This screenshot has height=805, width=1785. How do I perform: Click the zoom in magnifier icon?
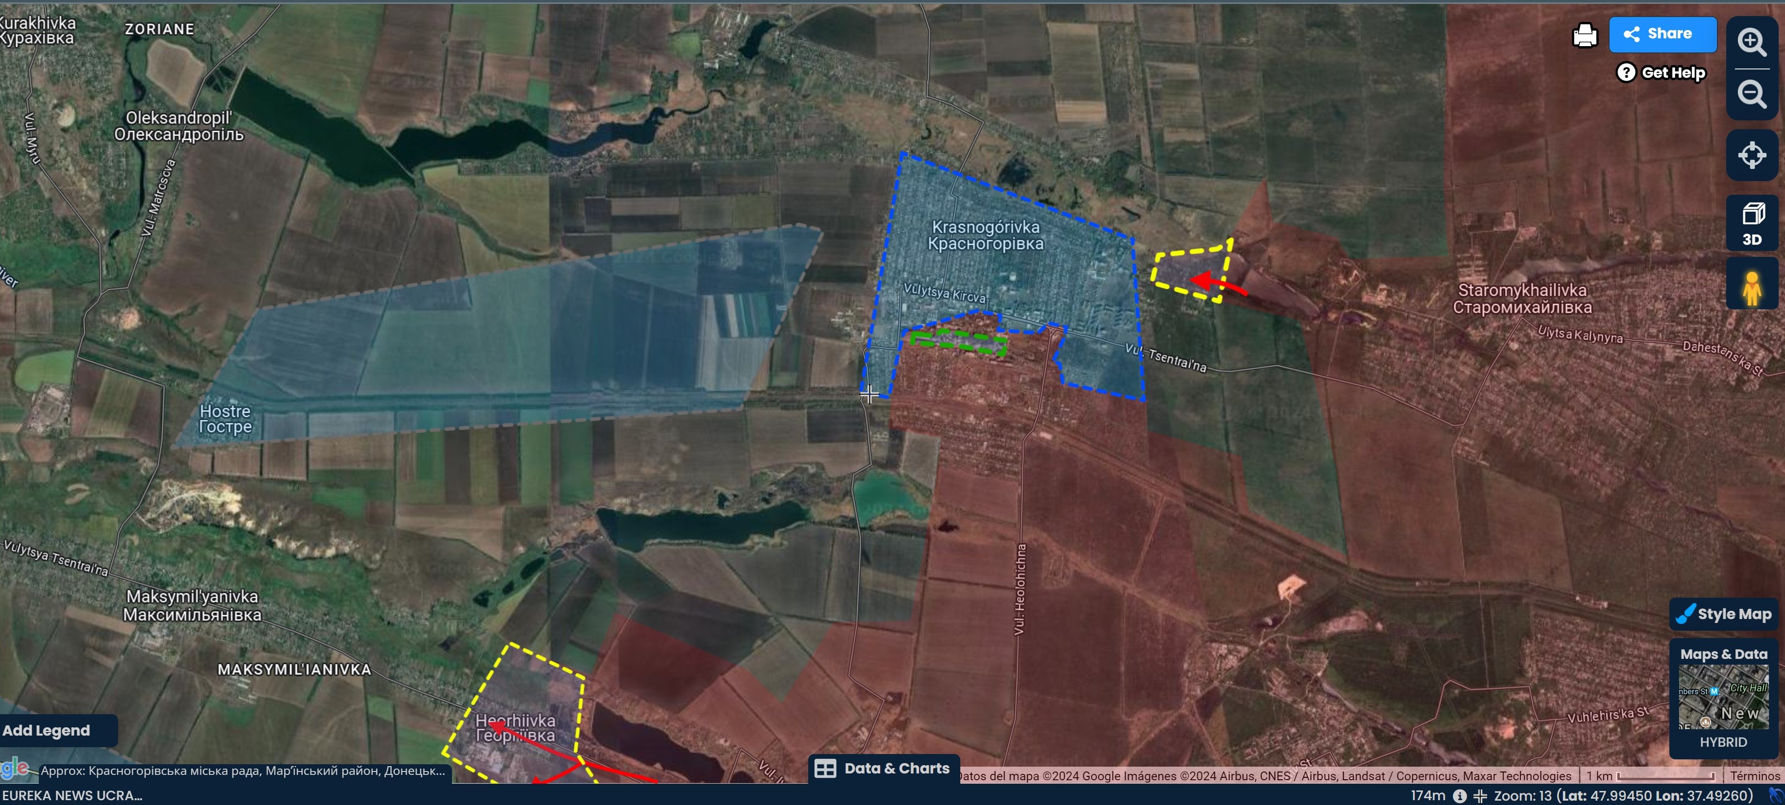click(1751, 42)
